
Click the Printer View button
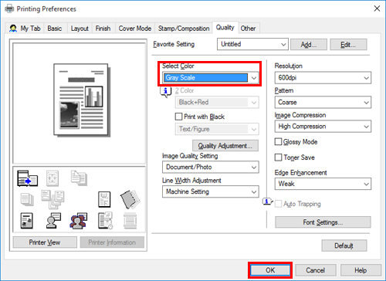click(x=45, y=242)
